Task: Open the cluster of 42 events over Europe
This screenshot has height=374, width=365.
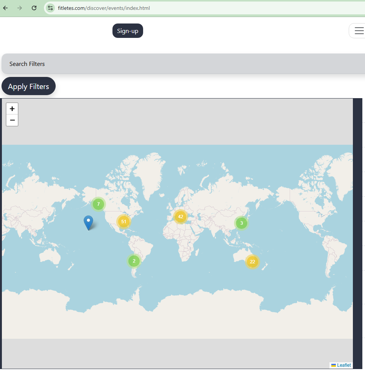Action: coord(181,217)
